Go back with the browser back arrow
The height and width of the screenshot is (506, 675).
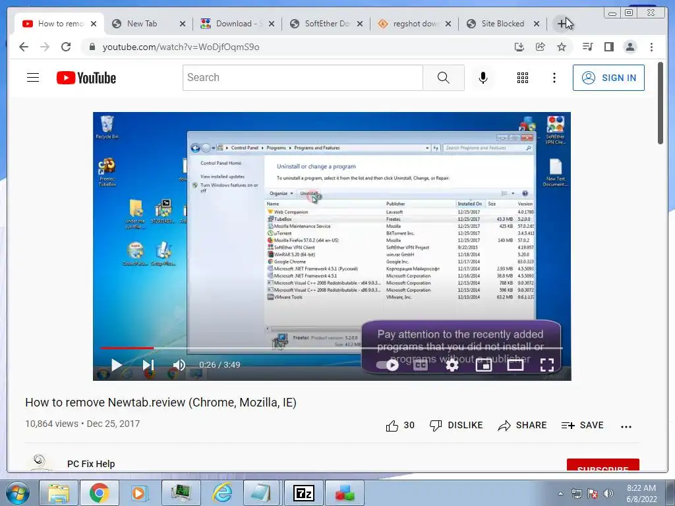24,47
